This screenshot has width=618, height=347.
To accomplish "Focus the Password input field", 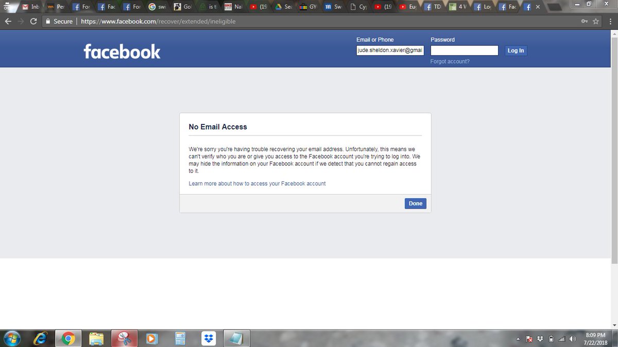I will coord(465,50).
